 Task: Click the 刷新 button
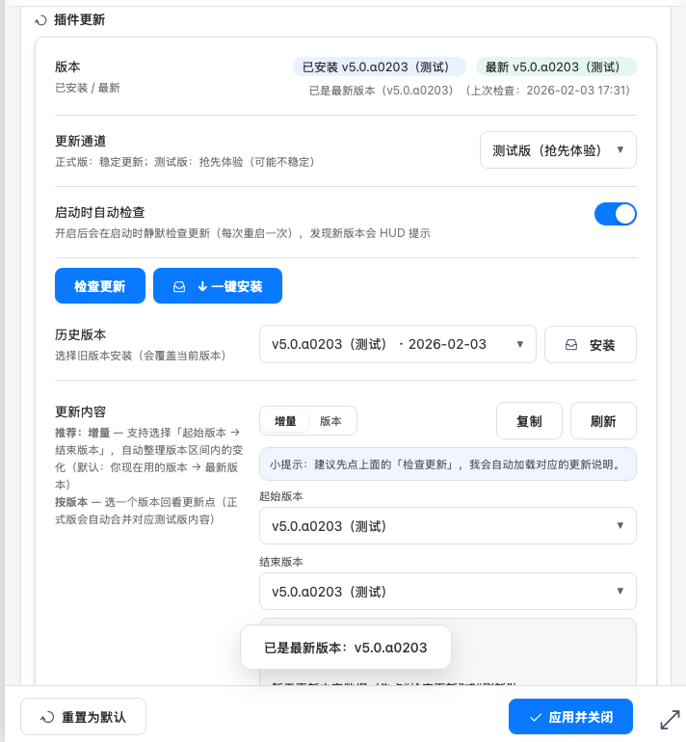pos(603,421)
